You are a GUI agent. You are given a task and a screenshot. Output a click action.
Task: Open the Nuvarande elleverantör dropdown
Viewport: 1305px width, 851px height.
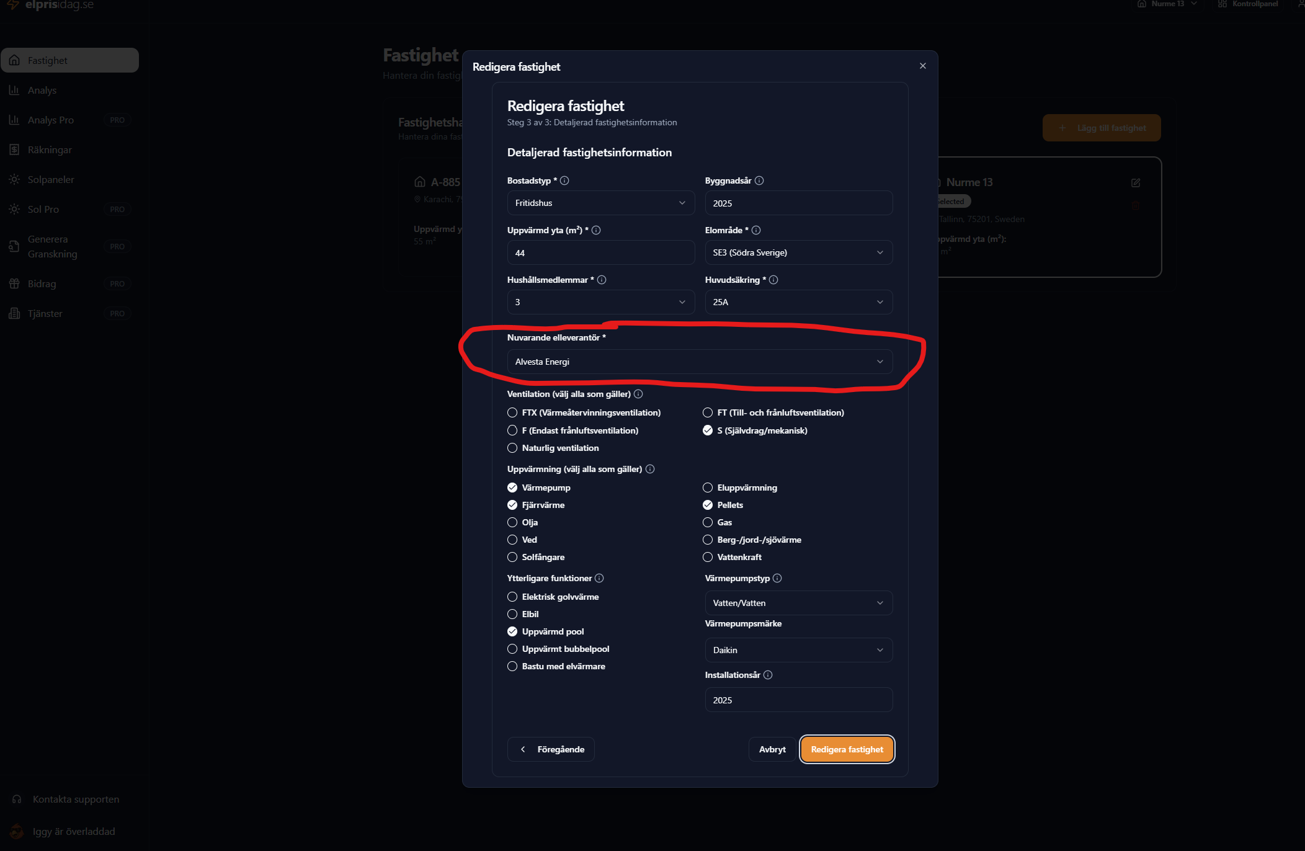700,362
